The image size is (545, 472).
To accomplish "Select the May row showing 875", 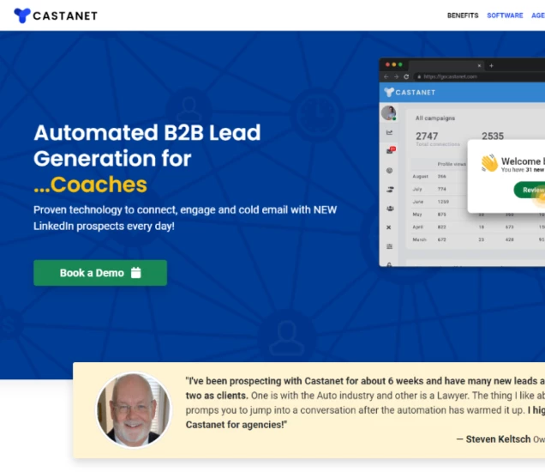I will 477,215.
